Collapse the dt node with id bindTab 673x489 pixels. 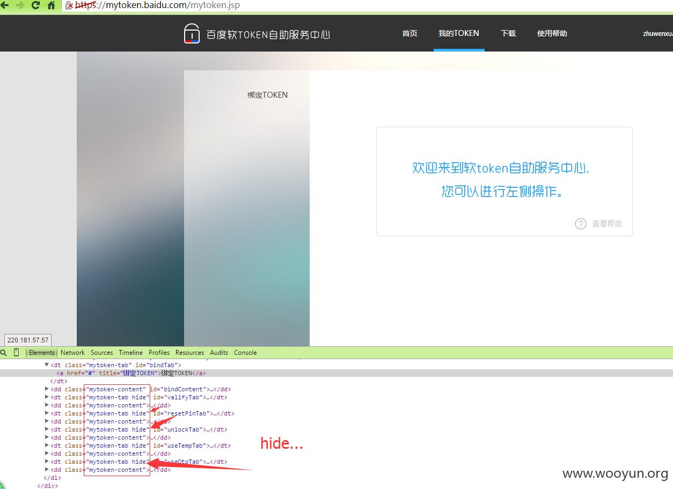click(47, 365)
